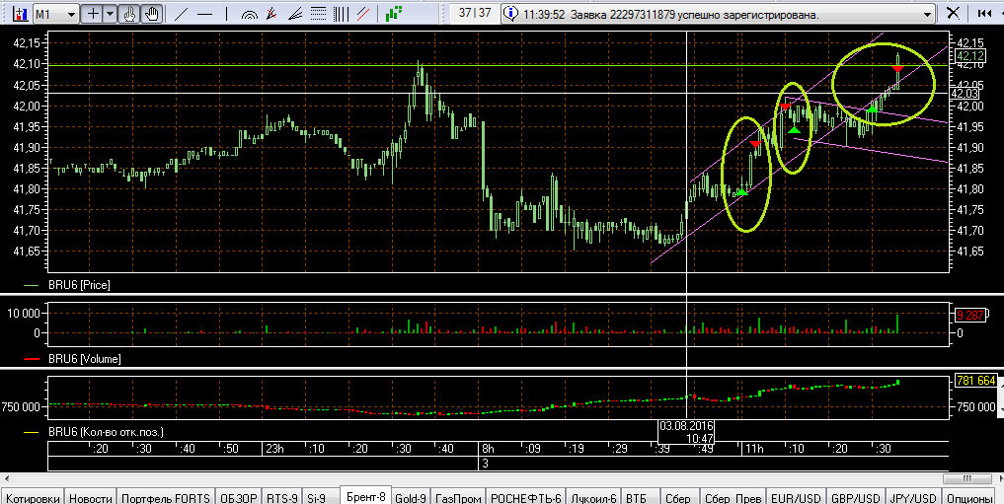Toggle the pointing-hand selection tool
The width and height of the screenshot is (1004, 504).
coord(129,14)
